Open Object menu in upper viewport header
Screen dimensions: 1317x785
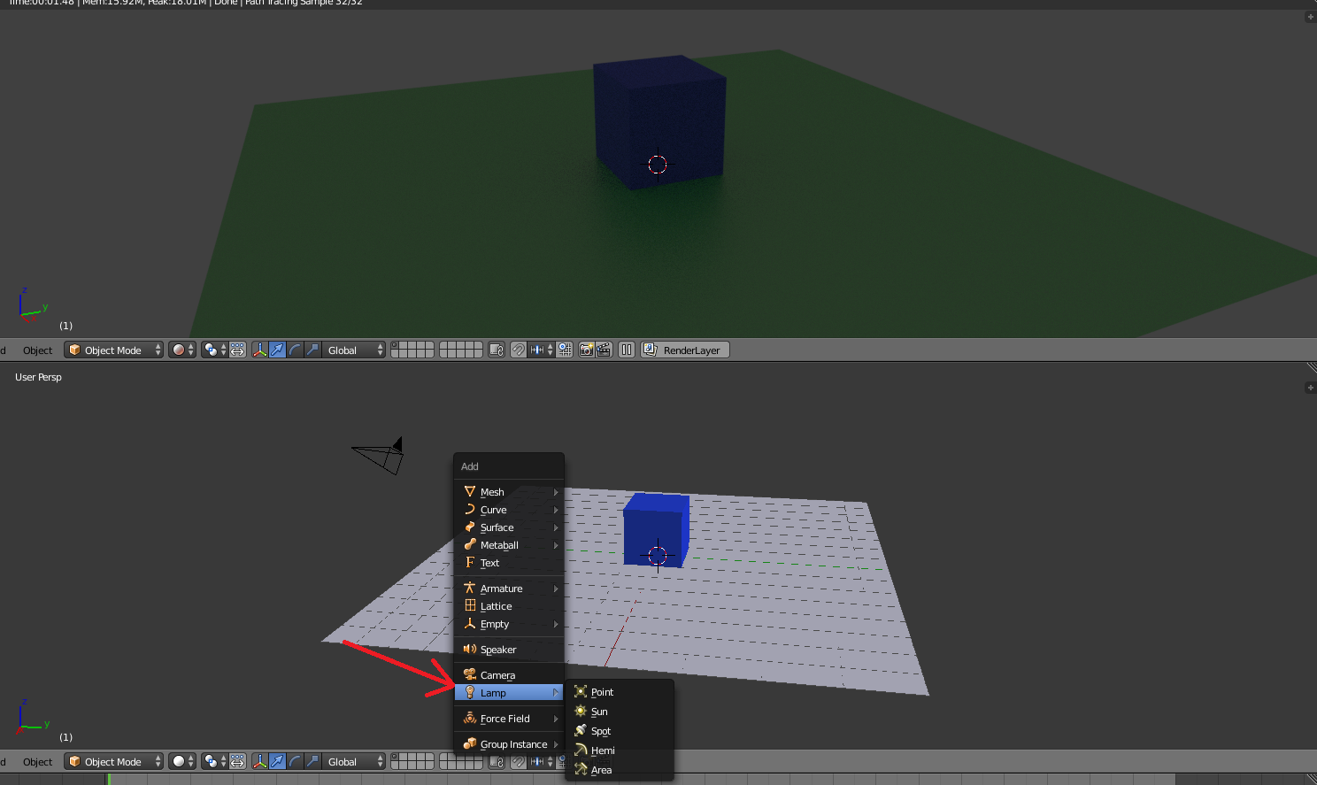(x=37, y=350)
